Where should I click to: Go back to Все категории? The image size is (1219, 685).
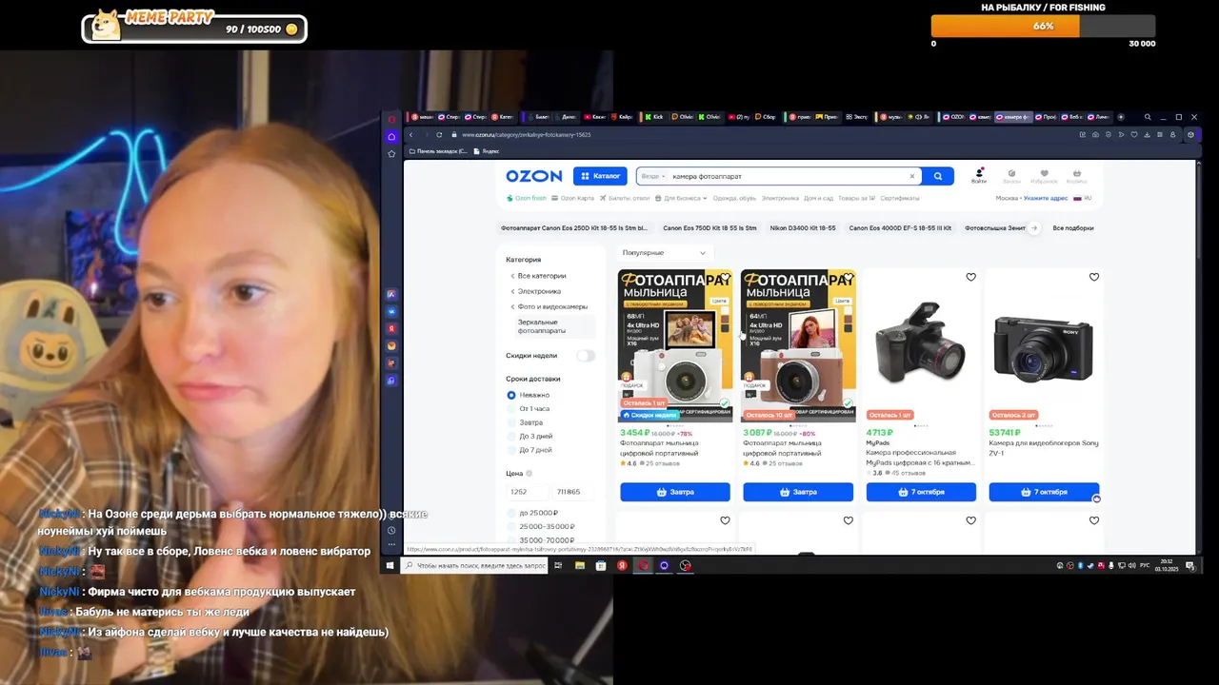click(x=539, y=276)
